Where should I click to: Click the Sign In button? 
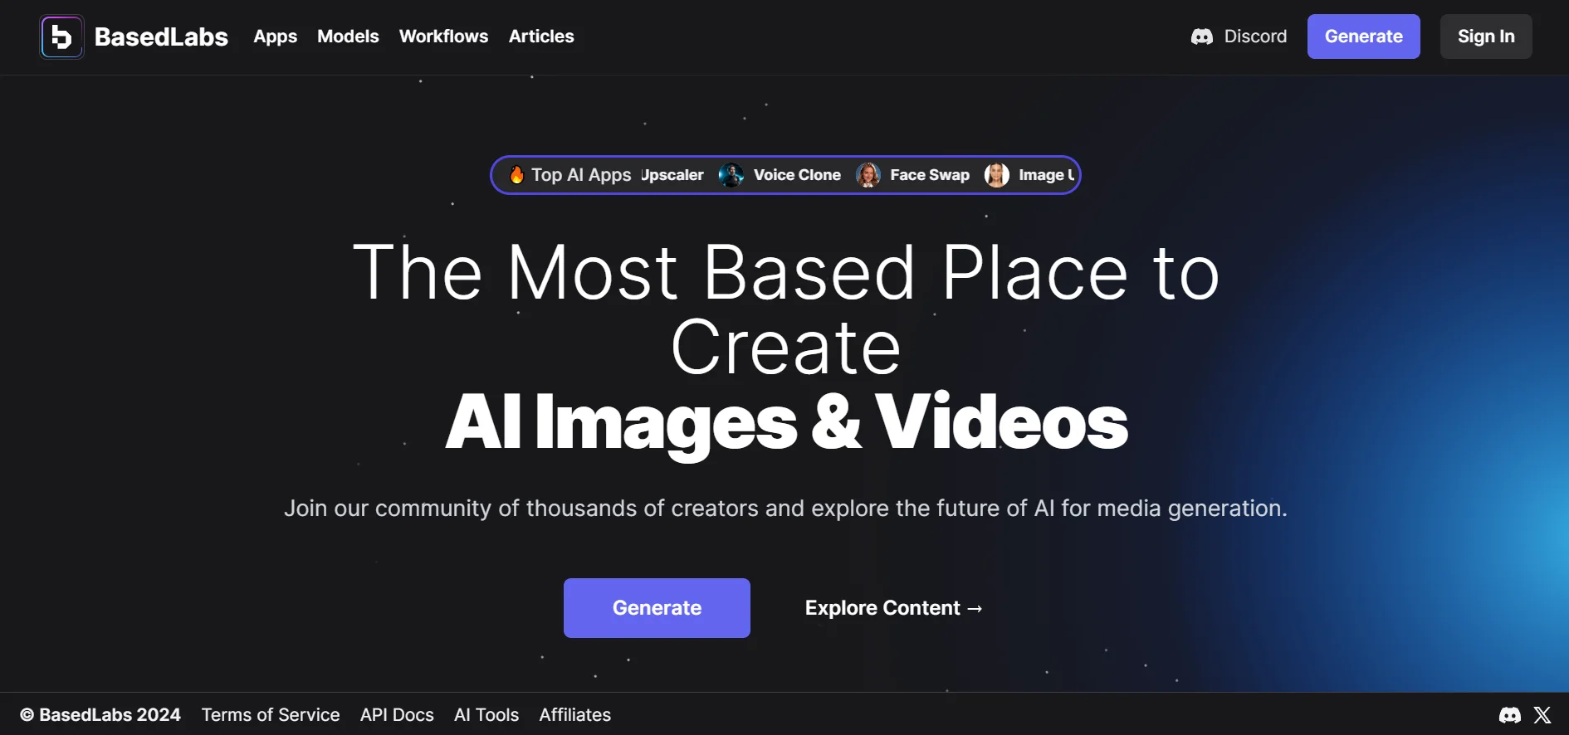(1485, 37)
